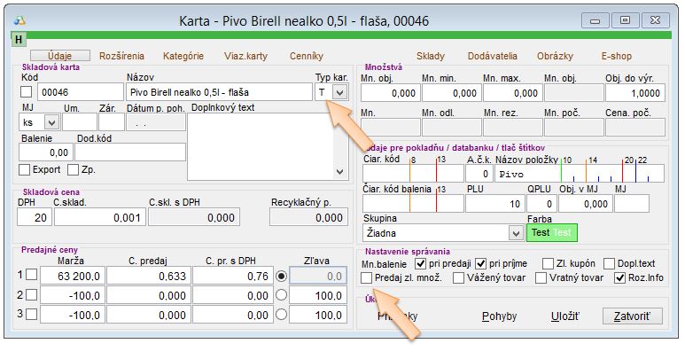Screen dimensions: 685x359
Task: Tick the Export checkbox
Action: [25, 169]
